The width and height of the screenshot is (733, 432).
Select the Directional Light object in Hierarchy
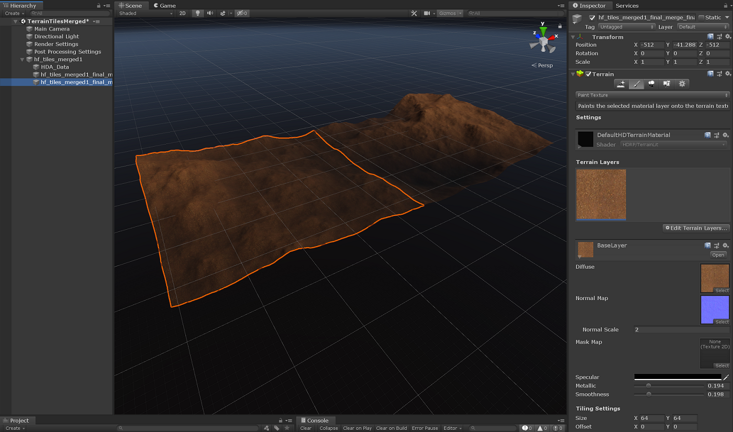[57, 37]
